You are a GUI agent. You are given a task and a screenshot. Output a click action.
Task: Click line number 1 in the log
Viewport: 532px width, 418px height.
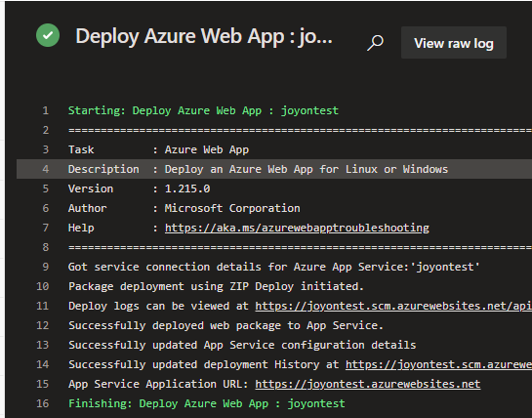[x=46, y=110]
